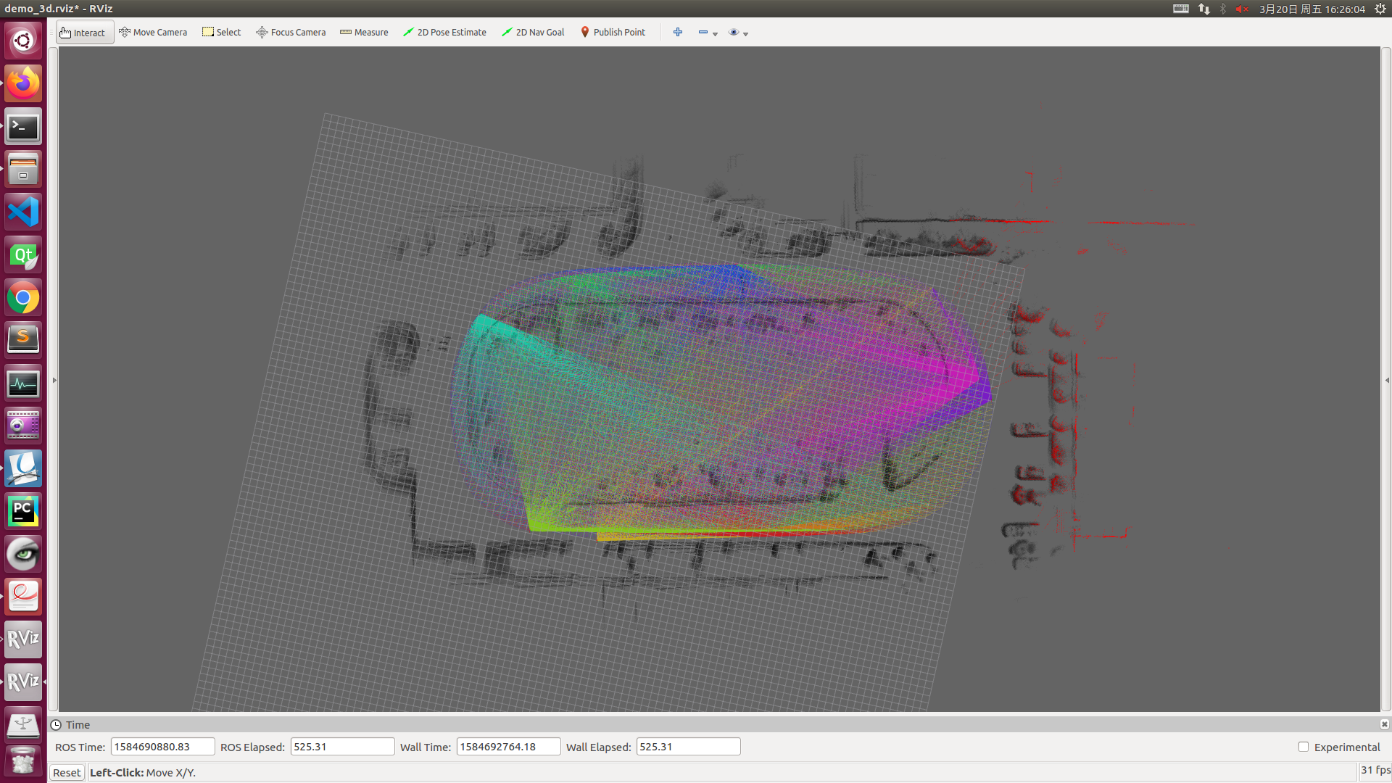1392x783 pixels.
Task: Open Google Chrome from the dock
Action: 23,298
